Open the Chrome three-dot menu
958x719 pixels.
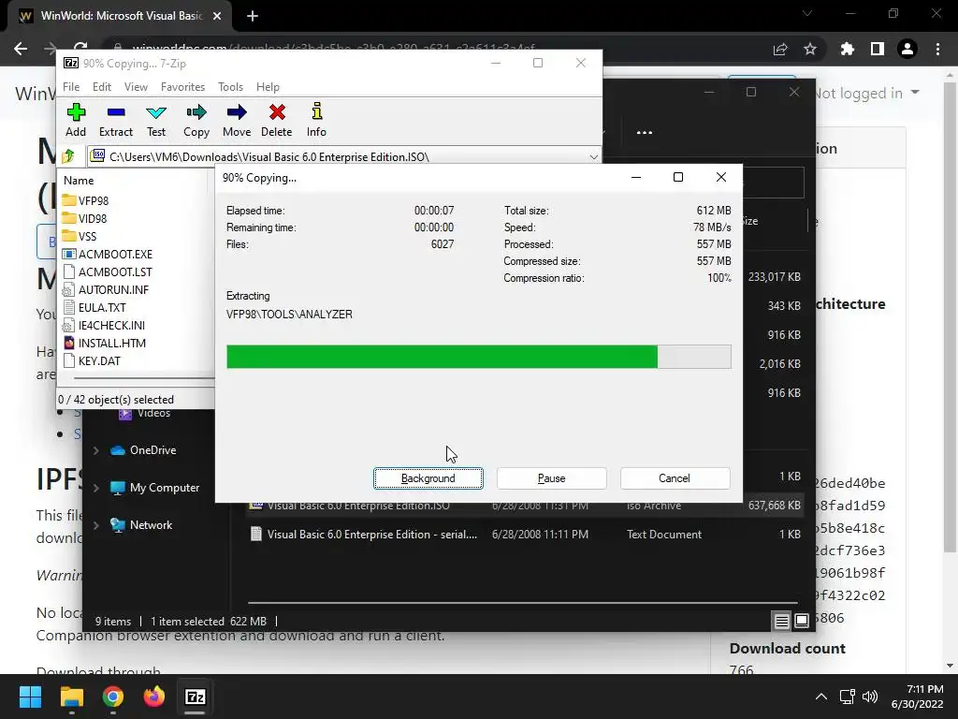pyautogui.click(x=937, y=49)
